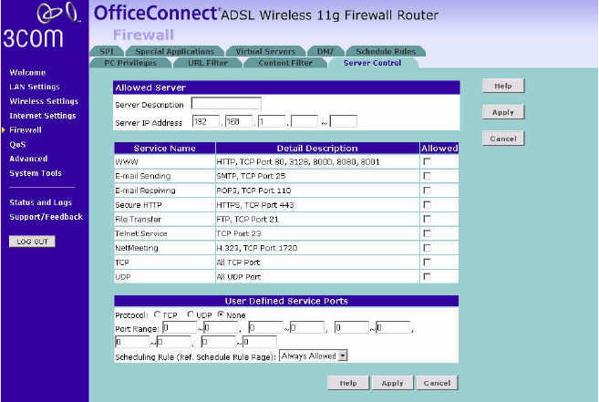Click the bottom Cancel button
The height and width of the screenshot is (402, 599).
tap(437, 383)
